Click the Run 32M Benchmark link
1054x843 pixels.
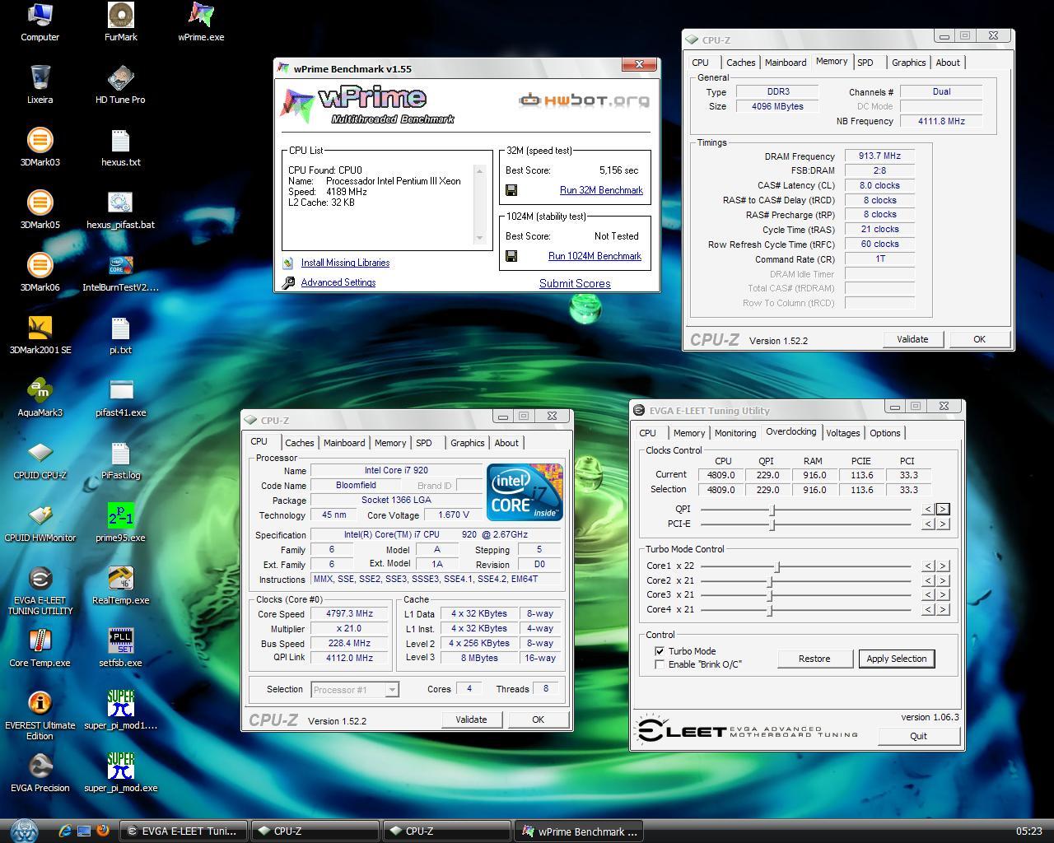click(x=601, y=190)
